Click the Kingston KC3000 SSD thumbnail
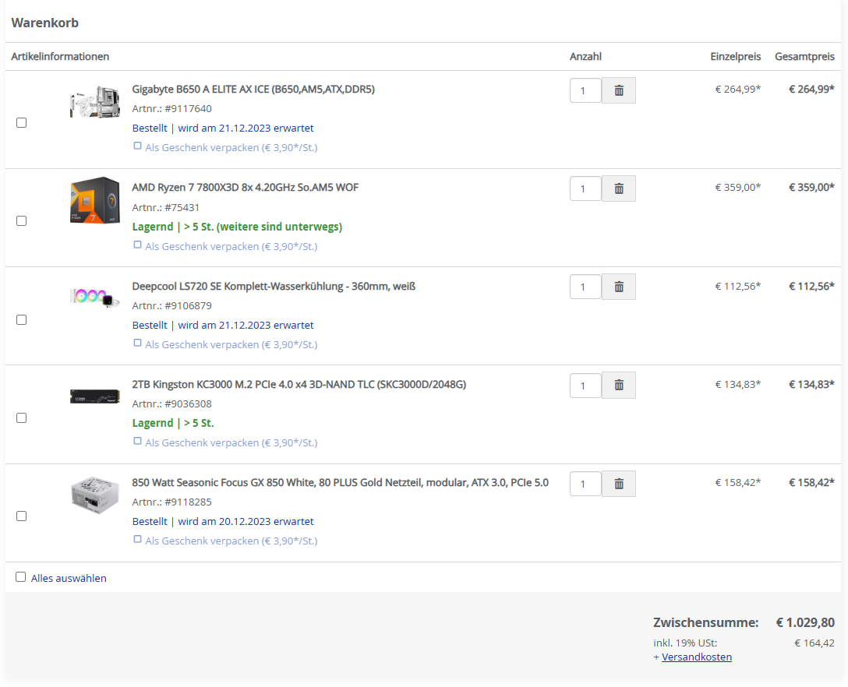This screenshot has height=687, width=848. (x=94, y=396)
